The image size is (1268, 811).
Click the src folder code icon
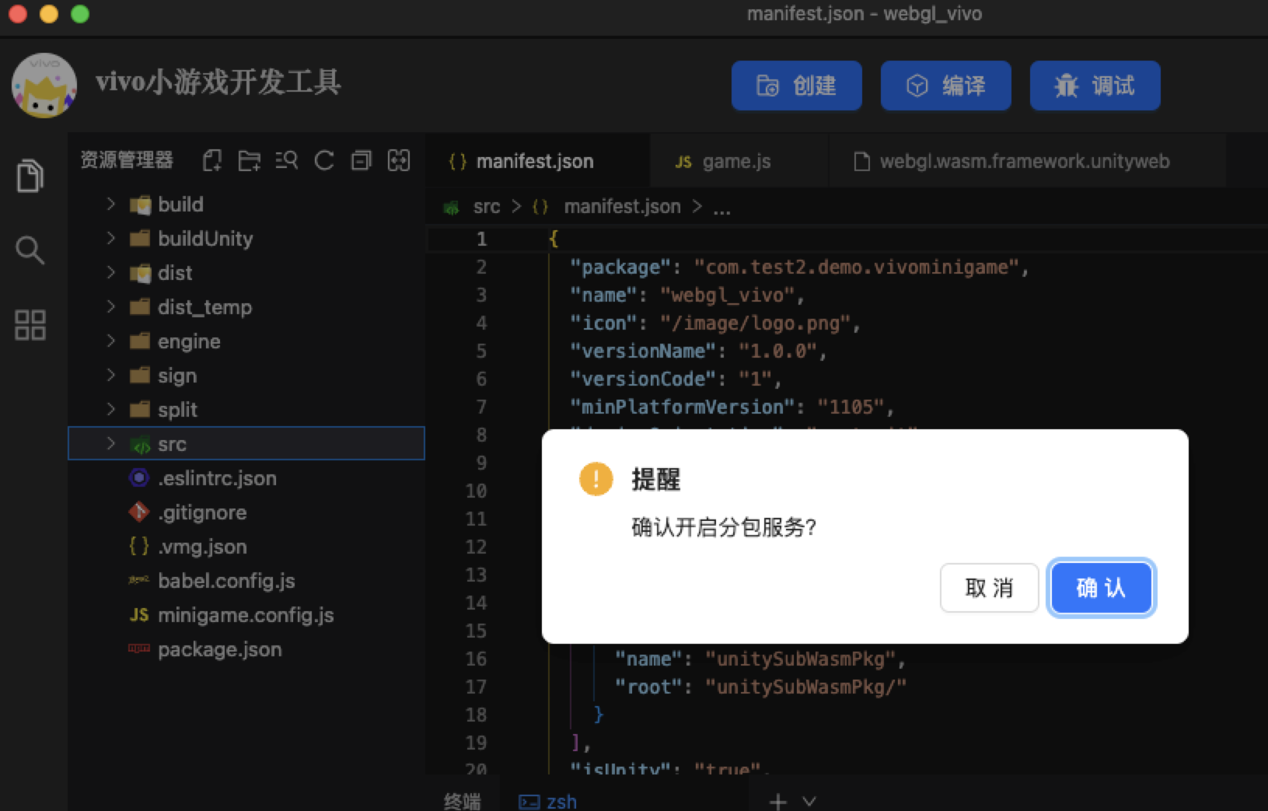tap(140, 445)
